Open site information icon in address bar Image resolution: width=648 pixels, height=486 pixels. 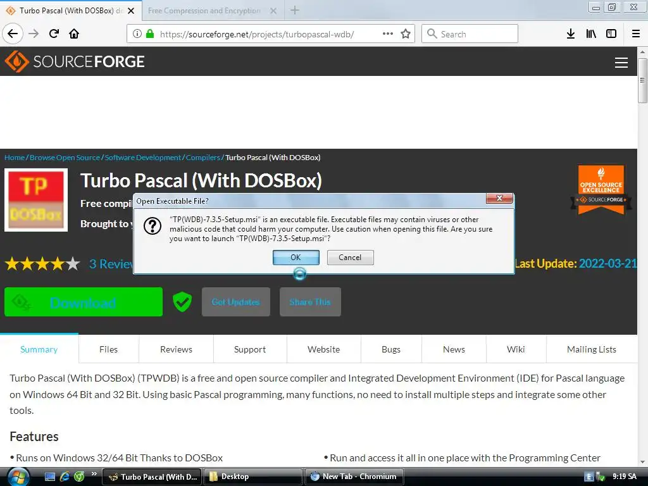pyautogui.click(x=137, y=34)
